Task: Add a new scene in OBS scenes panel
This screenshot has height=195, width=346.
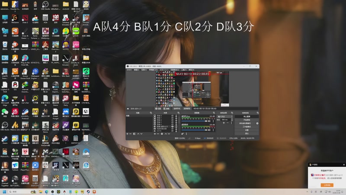Action: tap(127, 134)
